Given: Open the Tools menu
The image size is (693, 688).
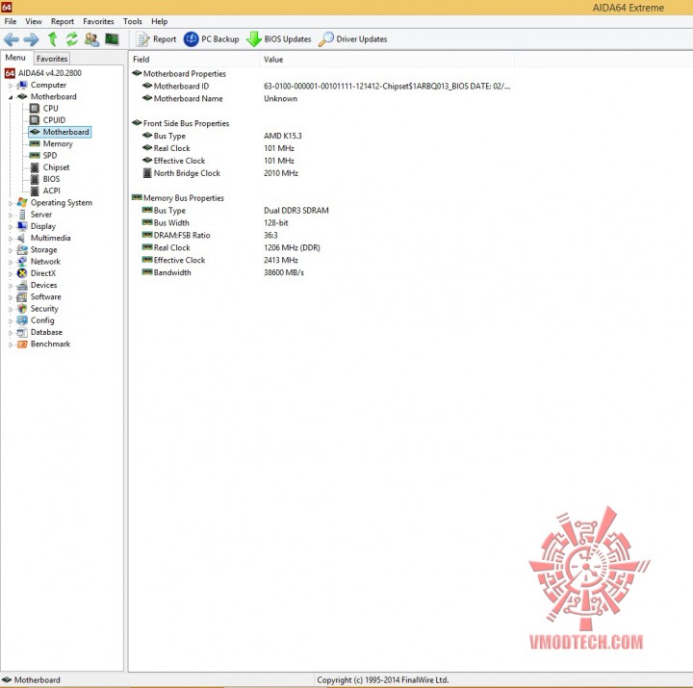Looking at the screenshot, I should [133, 21].
